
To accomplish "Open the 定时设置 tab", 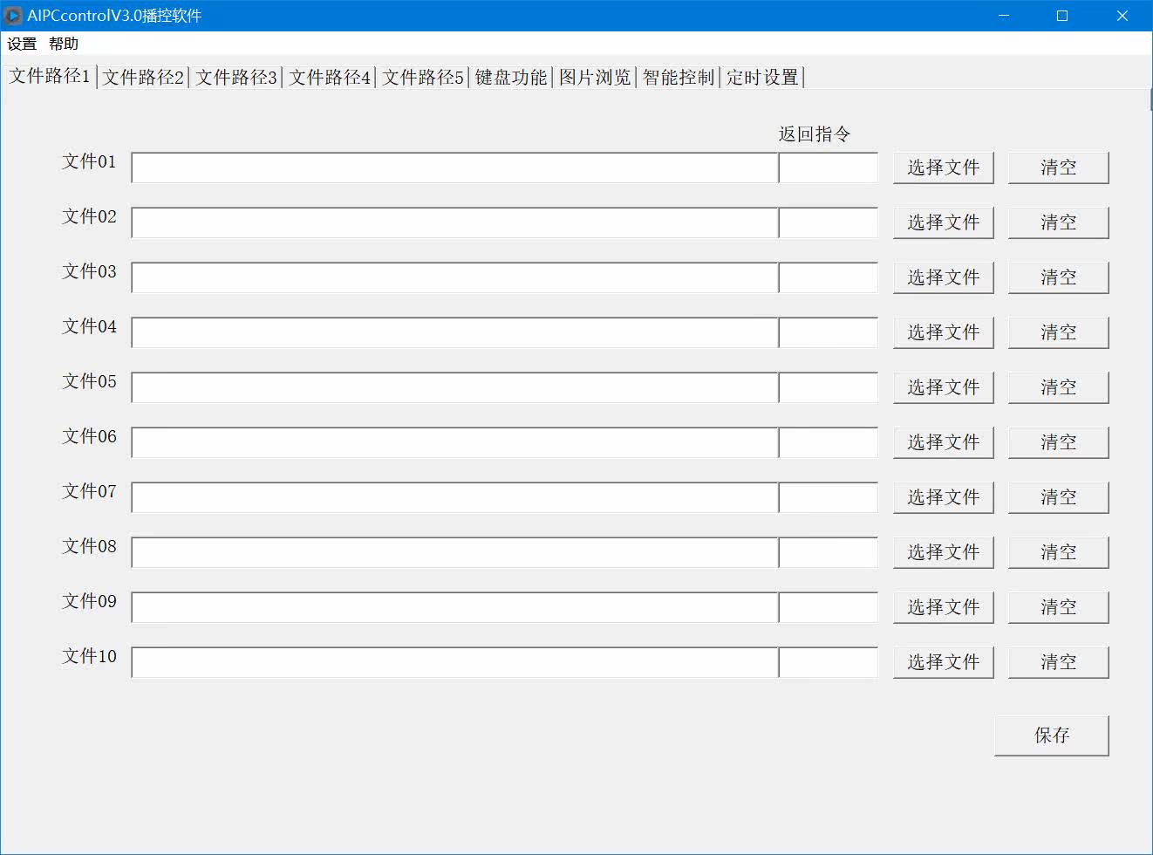I will click(762, 78).
